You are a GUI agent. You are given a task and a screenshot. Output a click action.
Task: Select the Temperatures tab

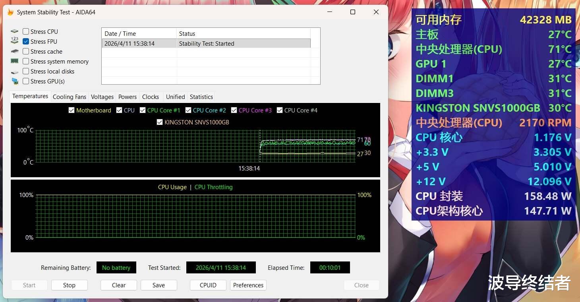(x=30, y=96)
